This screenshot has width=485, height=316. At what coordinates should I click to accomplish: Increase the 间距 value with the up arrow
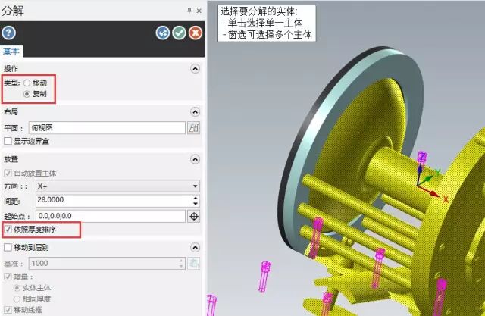196,198
